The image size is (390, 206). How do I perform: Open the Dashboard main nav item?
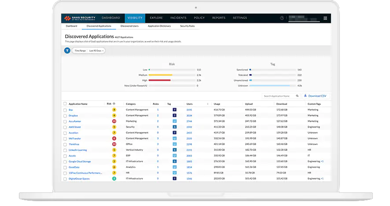[x=110, y=18]
